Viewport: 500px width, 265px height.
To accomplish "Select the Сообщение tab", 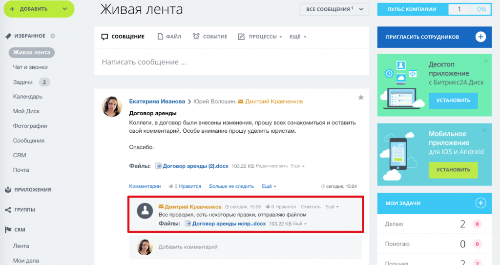I will [123, 37].
